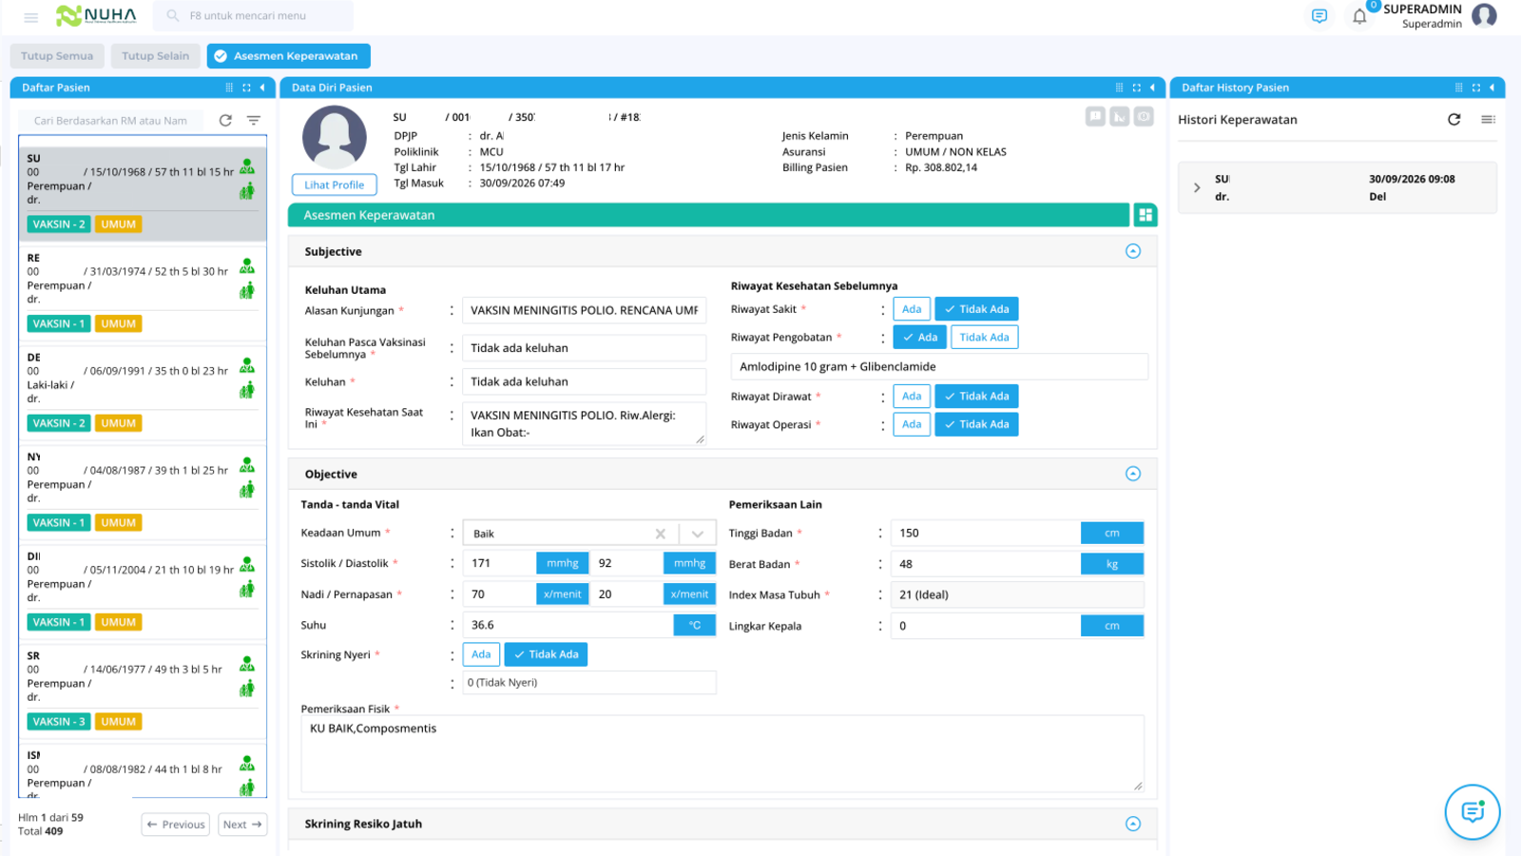Collapse the Data Diri Pasien panel arrow
This screenshot has width=1521, height=856.
(1152, 88)
